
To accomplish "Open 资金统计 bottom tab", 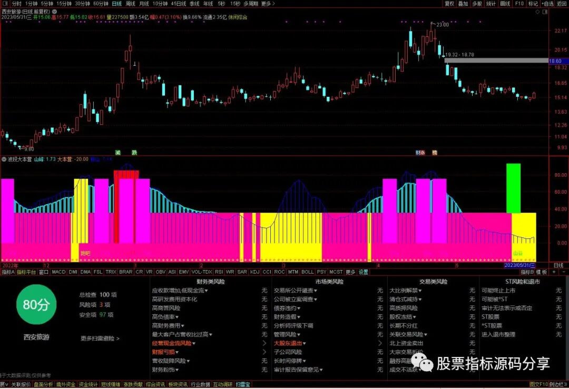I will click(x=88, y=384).
